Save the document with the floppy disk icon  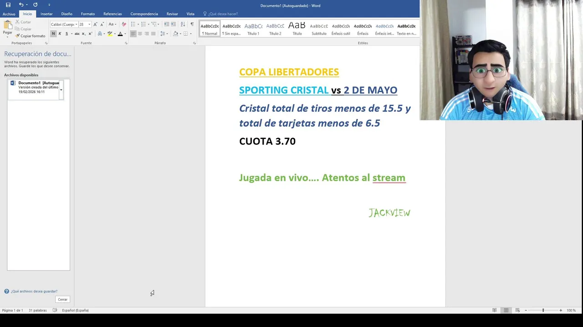8,5
